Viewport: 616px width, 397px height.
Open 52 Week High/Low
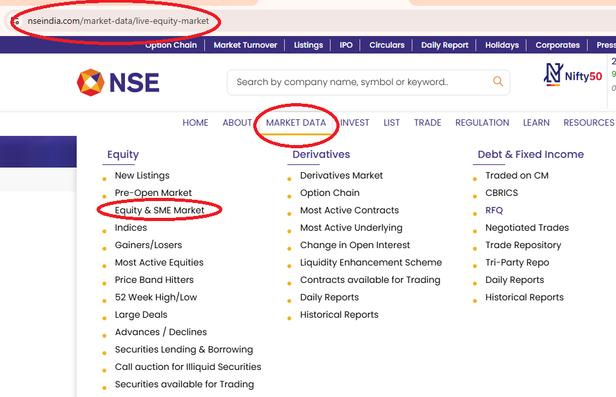click(156, 296)
